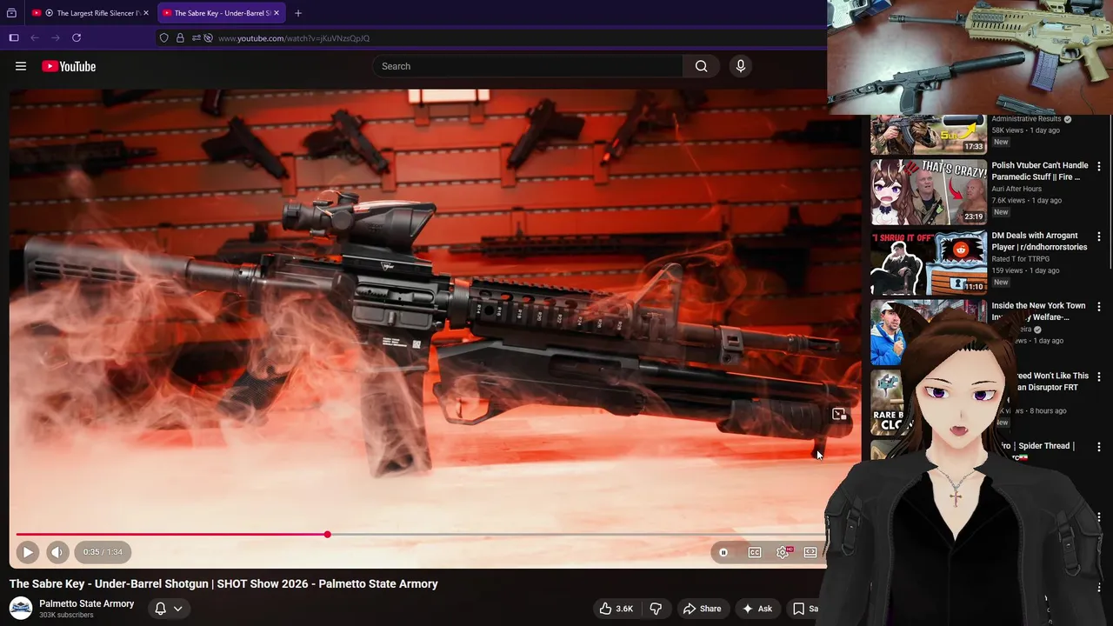Close The Largest Rifle Silencer tab
Viewport: 1113px width, 626px height.
pos(146,13)
